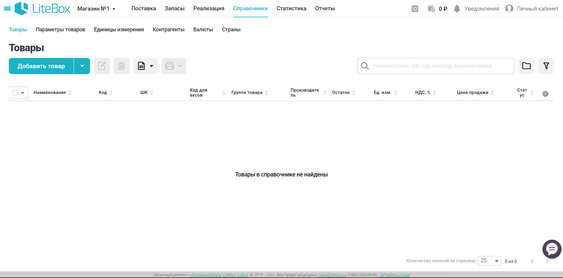
Task: Sort by ШК column arrows
Action: 152,92
